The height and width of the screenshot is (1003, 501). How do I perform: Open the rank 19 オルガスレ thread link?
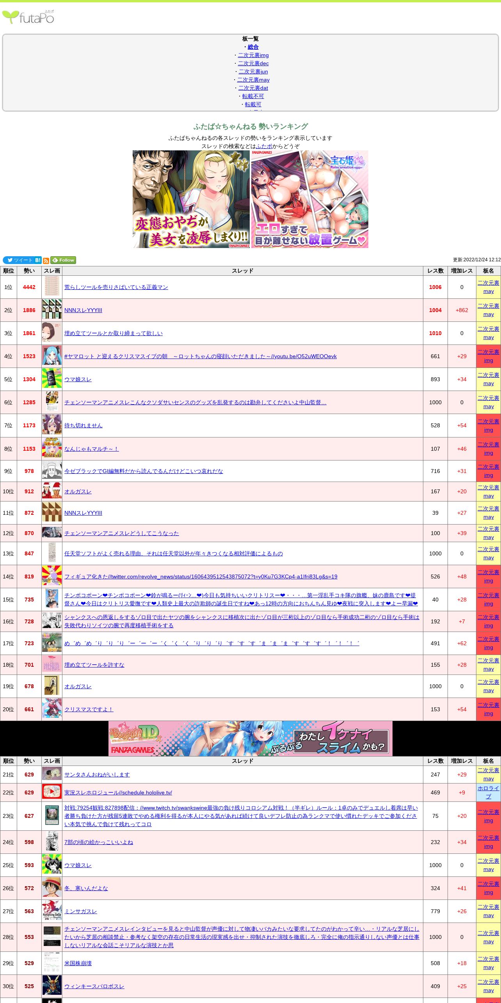coord(78,686)
